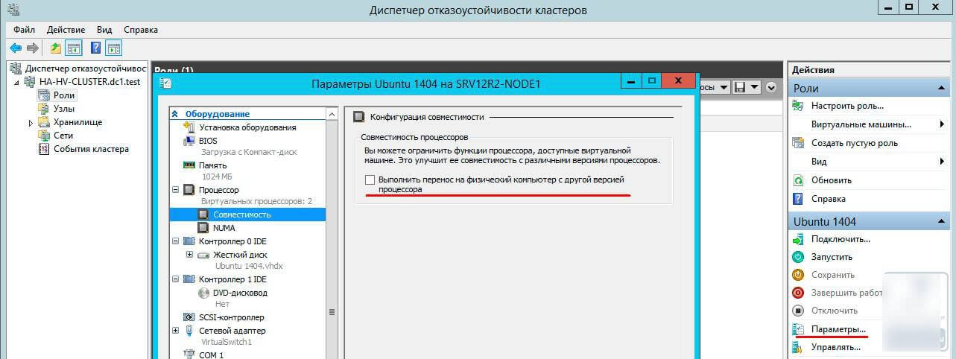Click Диспетчер отказоустойчивости root tree node
The image size is (956, 359).
(85, 69)
